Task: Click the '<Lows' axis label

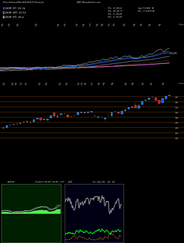Action: [x=181, y=83]
